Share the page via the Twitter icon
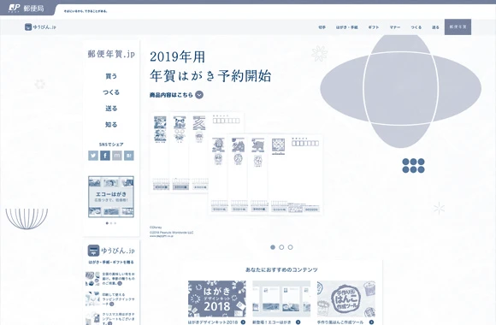Screen dimensions: 496x325 93,156
